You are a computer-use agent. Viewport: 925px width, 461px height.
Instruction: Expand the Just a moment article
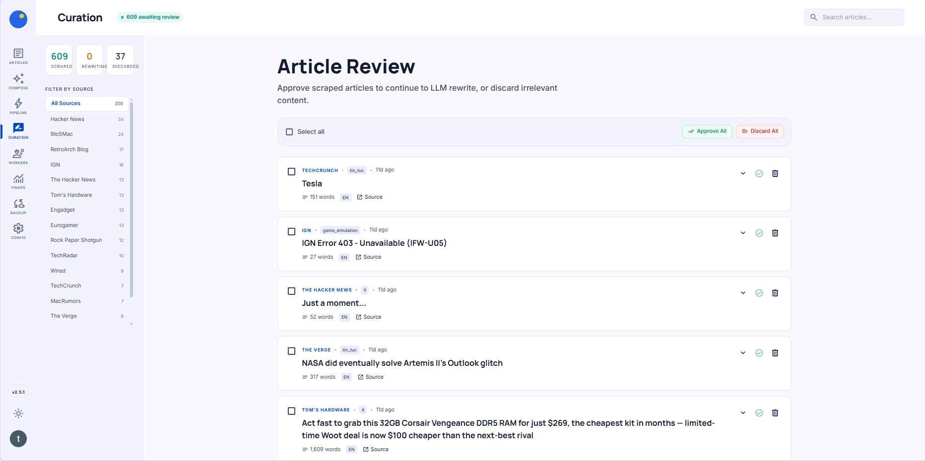(743, 293)
